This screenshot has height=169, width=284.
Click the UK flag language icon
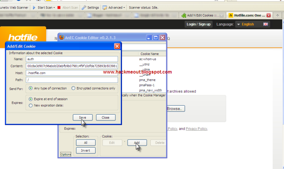[x=266, y=24]
